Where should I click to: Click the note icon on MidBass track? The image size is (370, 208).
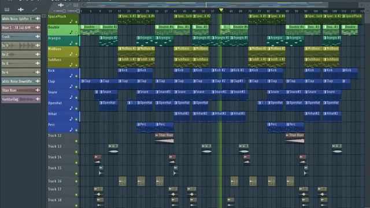click(x=71, y=54)
